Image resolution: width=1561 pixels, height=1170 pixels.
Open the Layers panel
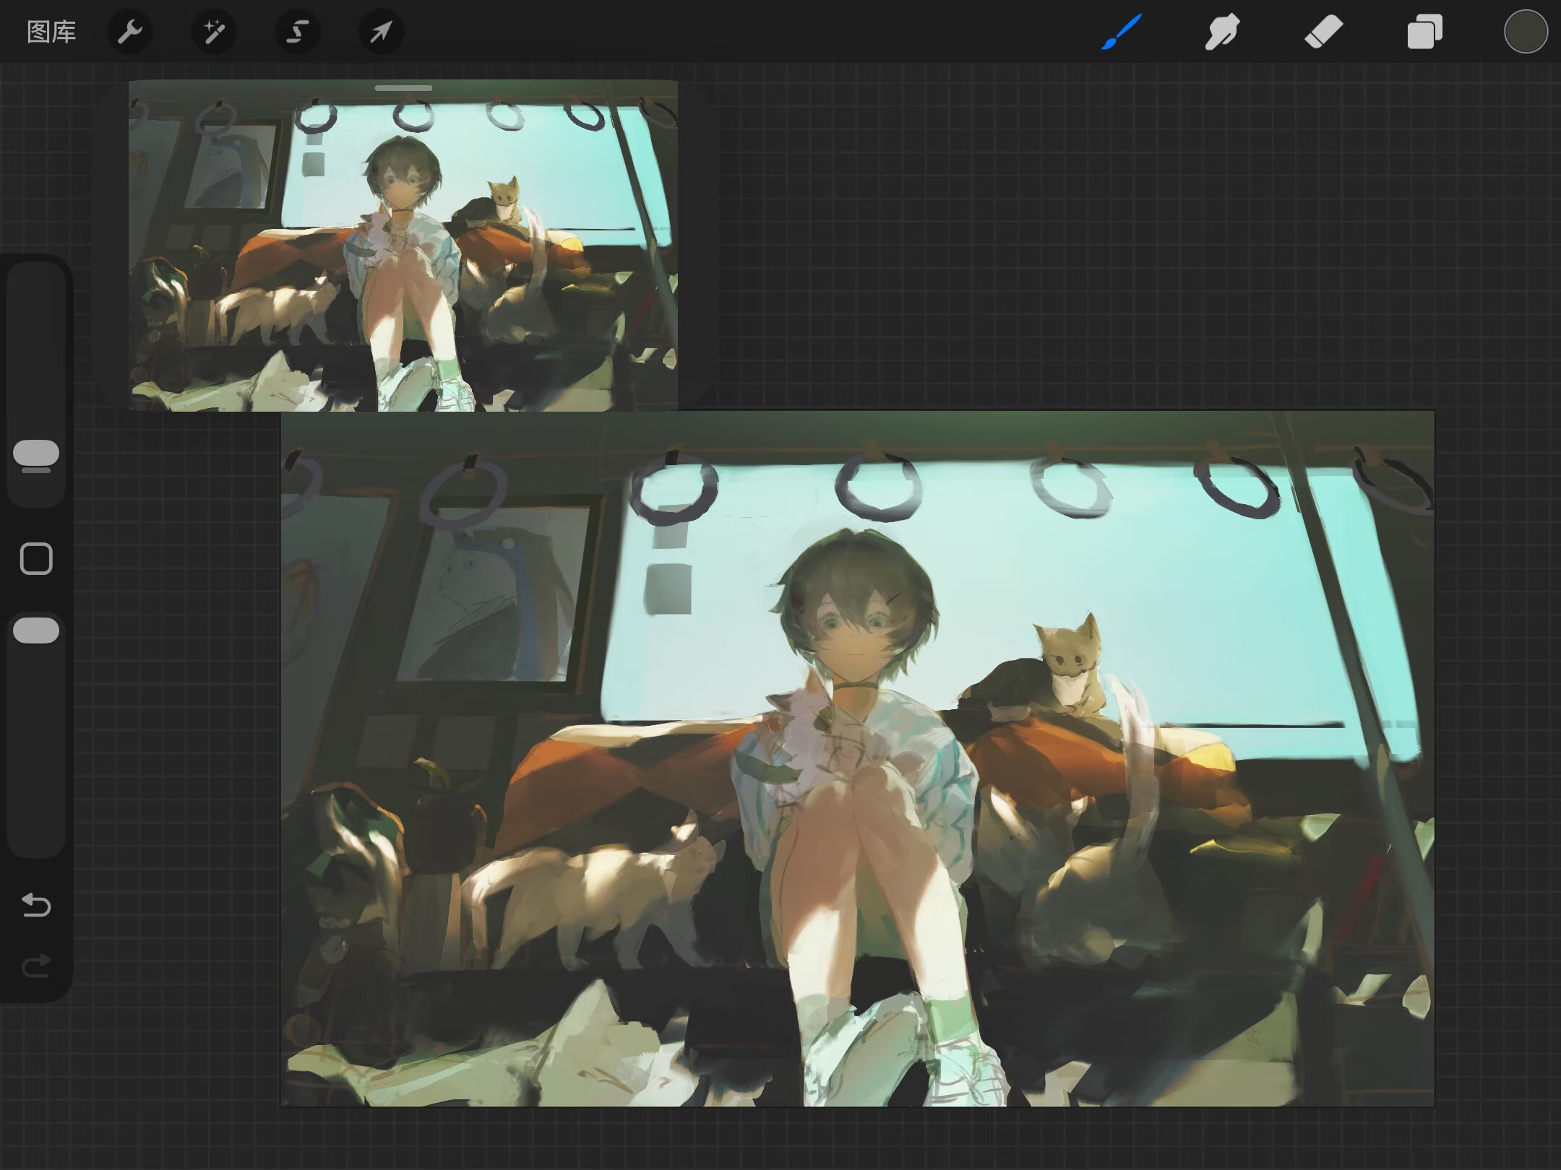[1424, 32]
